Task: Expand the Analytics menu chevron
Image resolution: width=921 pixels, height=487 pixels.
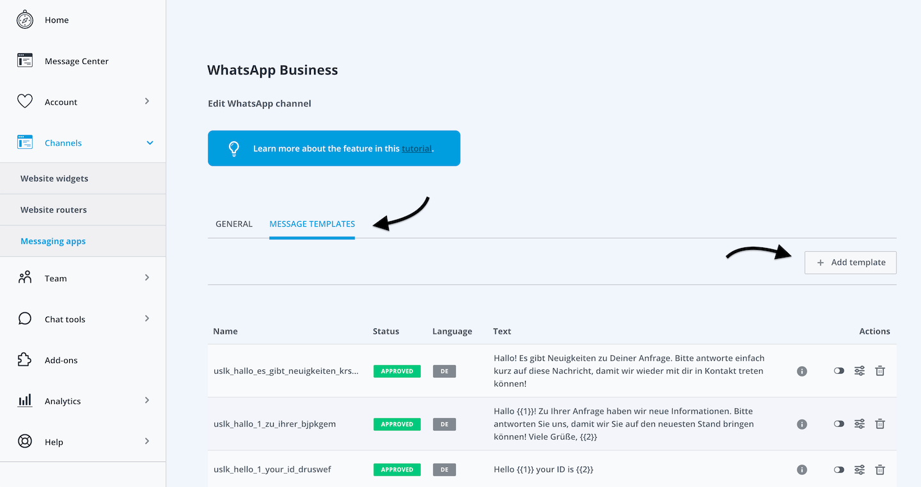Action: pos(147,400)
